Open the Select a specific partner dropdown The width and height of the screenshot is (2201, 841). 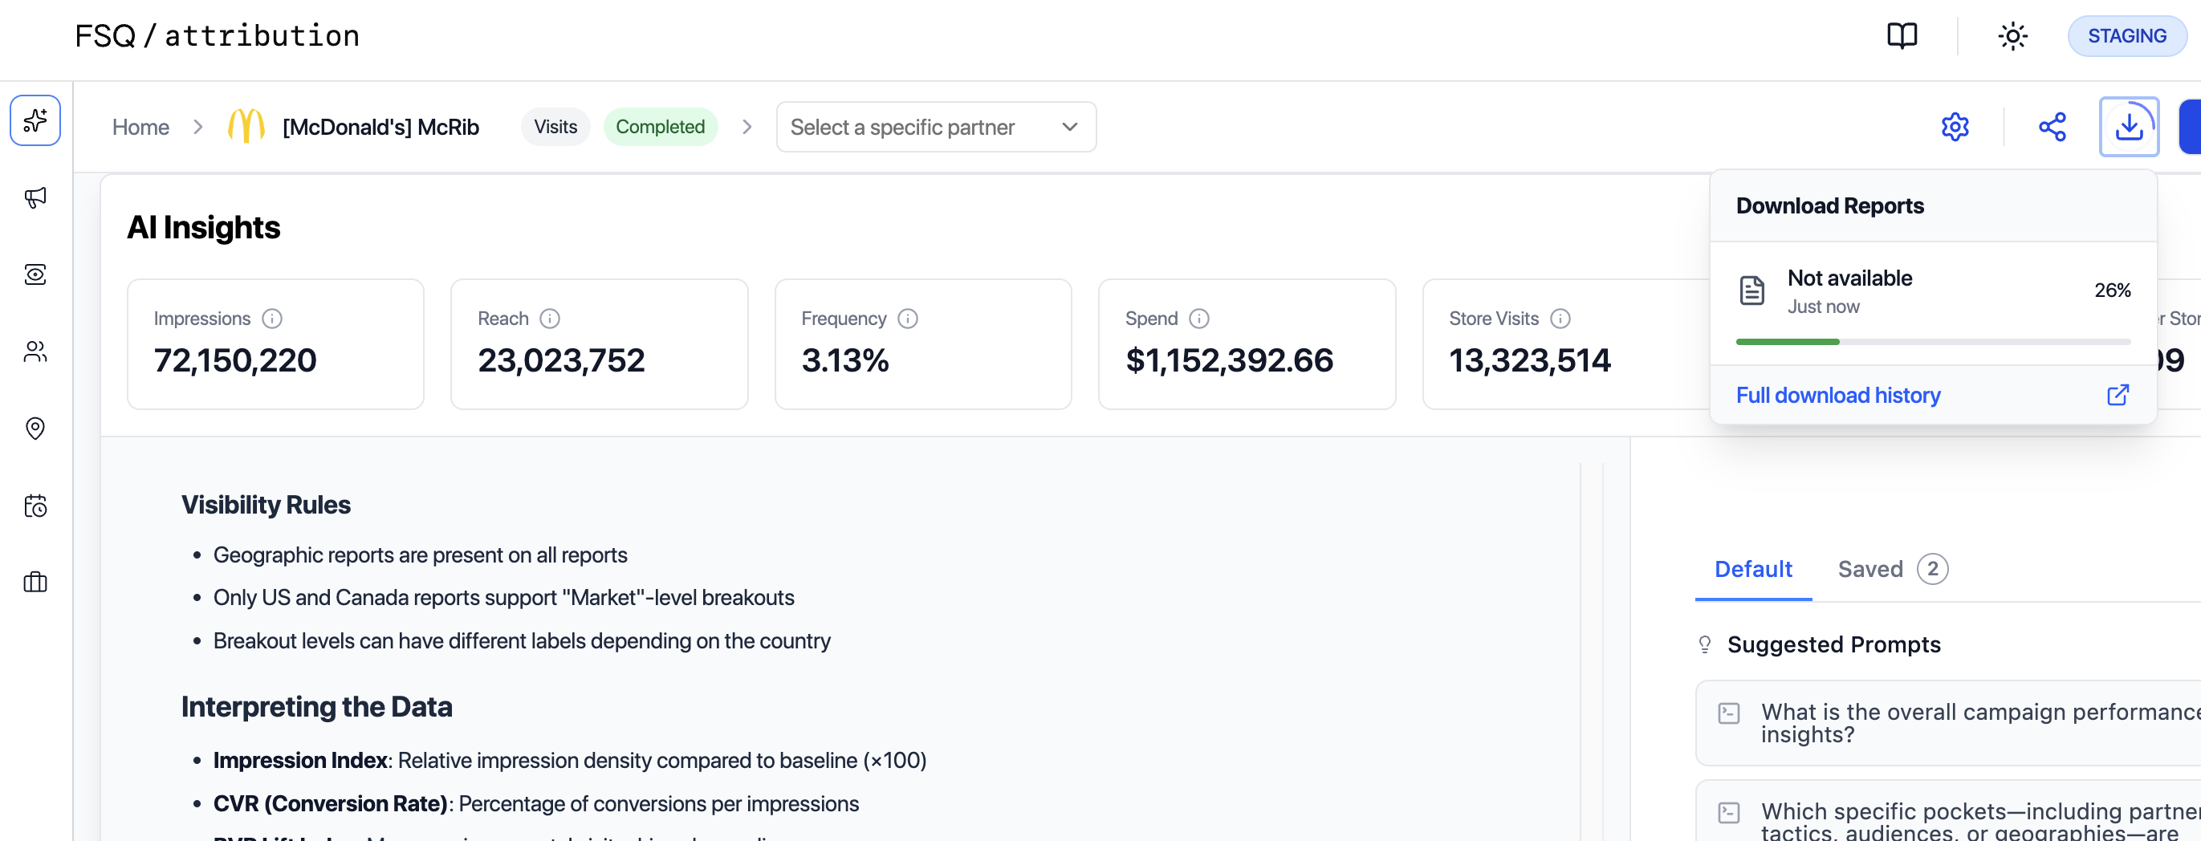click(936, 128)
